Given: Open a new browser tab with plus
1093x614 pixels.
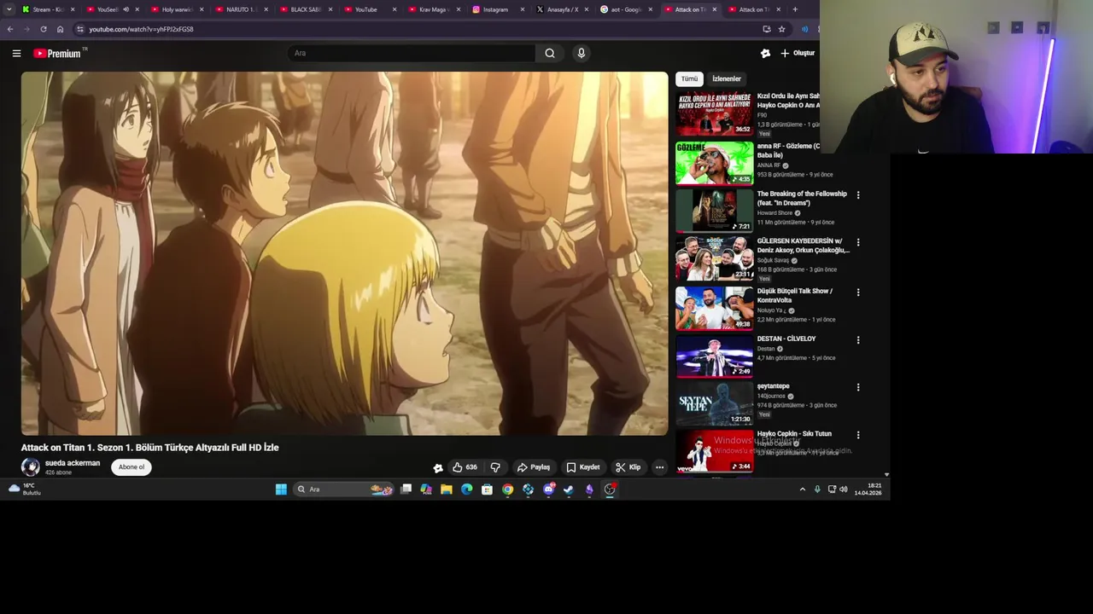Looking at the screenshot, I should [795, 9].
